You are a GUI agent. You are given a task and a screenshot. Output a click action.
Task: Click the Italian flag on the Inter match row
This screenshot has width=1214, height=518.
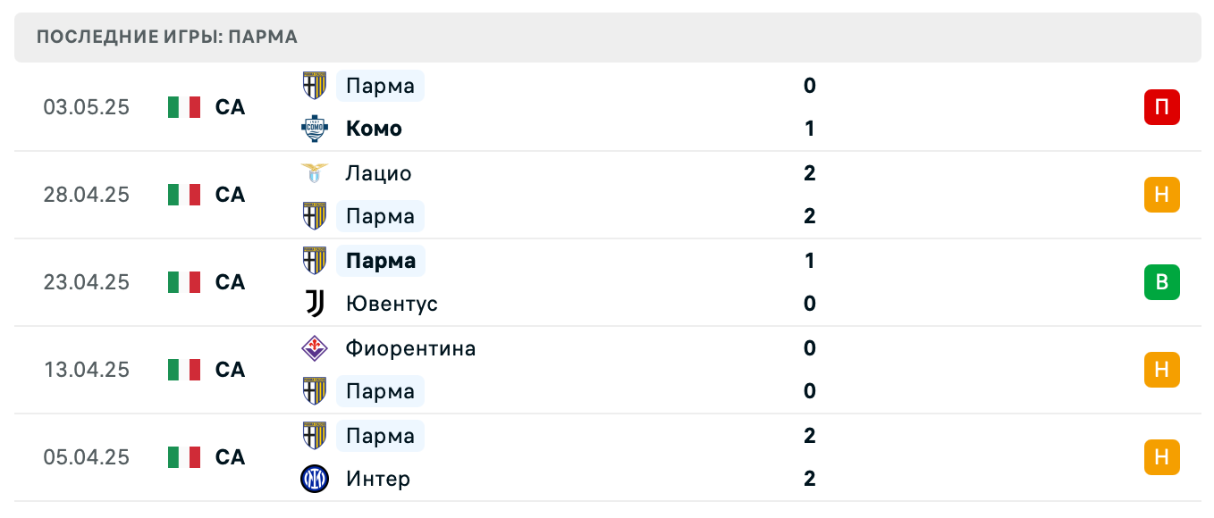pyautogui.click(x=183, y=457)
